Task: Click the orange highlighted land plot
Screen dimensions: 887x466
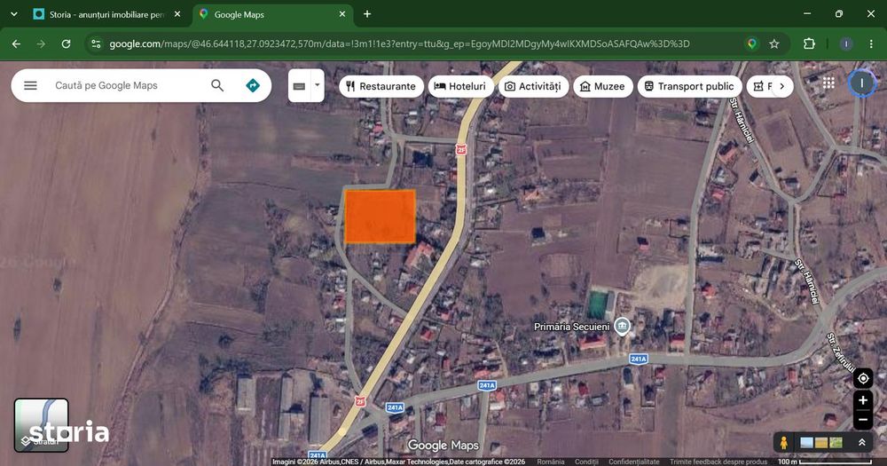Action: [x=381, y=217]
